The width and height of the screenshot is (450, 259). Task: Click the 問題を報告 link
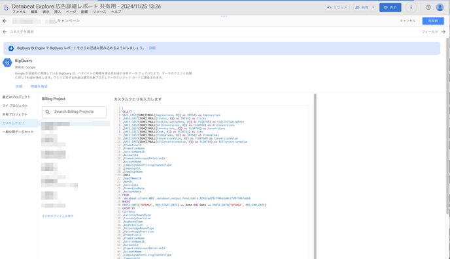click(39, 86)
